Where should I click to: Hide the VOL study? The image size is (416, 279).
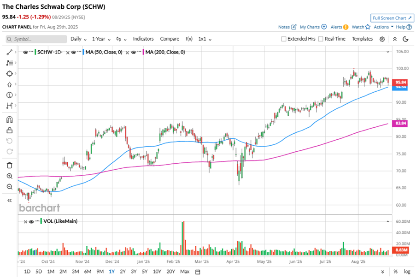click(31, 222)
